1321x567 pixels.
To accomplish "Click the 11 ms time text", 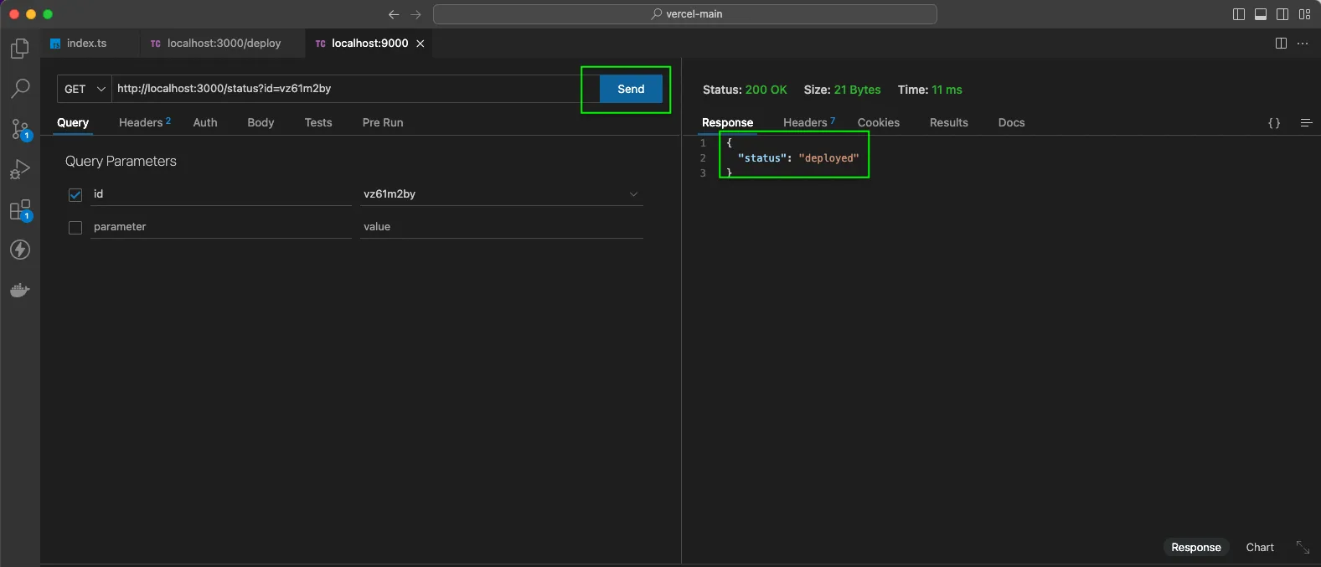I will 947,90.
